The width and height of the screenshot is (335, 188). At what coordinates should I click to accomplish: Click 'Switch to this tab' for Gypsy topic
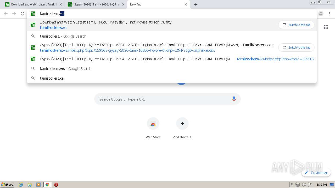pos(296,48)
